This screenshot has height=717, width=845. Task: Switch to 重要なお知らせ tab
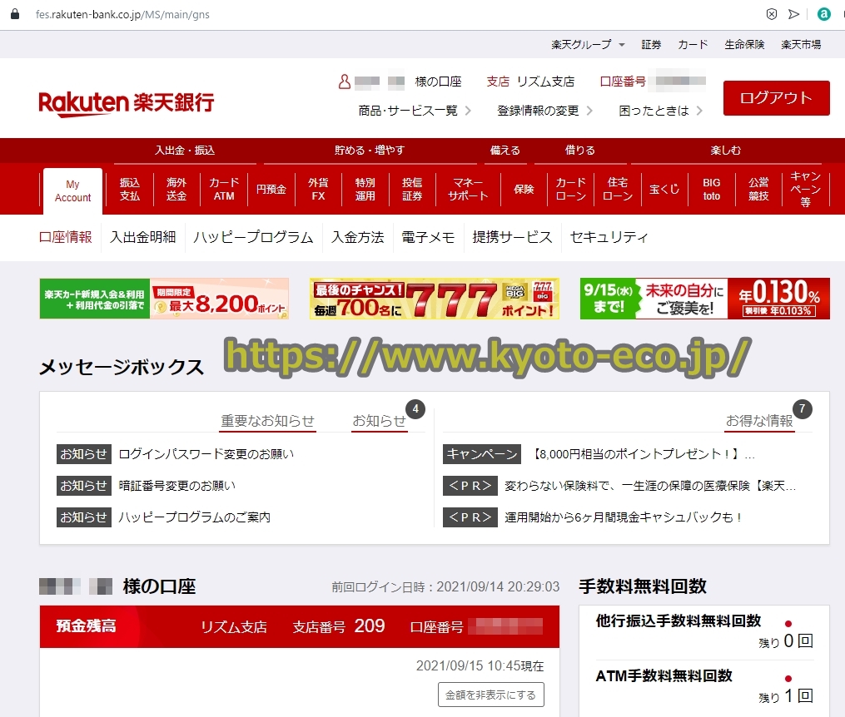point(268,421)
